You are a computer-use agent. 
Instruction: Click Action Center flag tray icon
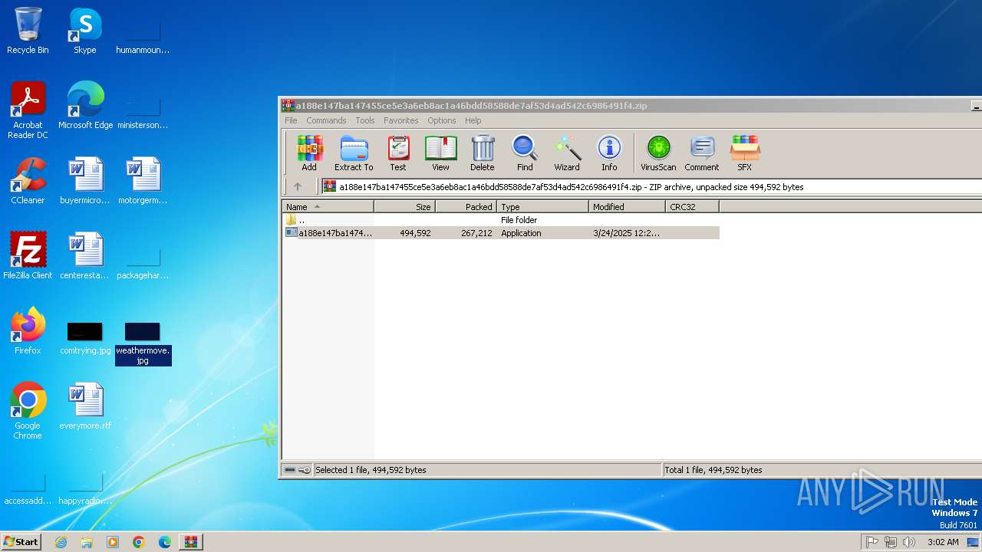pyautogui.click(x=872, y=542)
